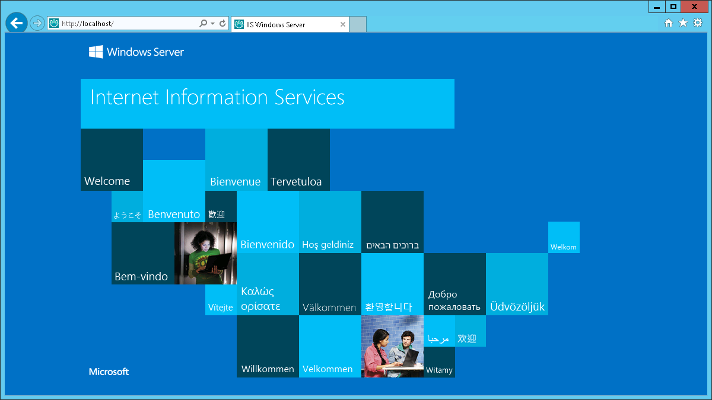Open the Home page icon
This screenshot has height=400, width=712.
pyautogui.click(x=669, y=23)
